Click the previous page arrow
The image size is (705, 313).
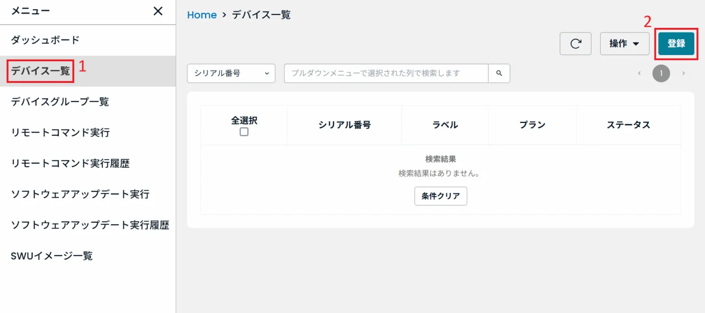[x=639, y=73]
